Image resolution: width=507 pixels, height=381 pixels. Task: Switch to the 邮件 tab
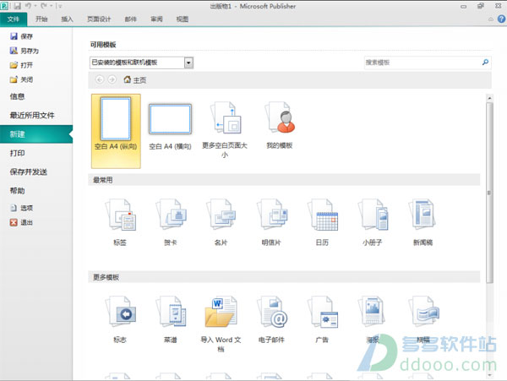[131, 19]
